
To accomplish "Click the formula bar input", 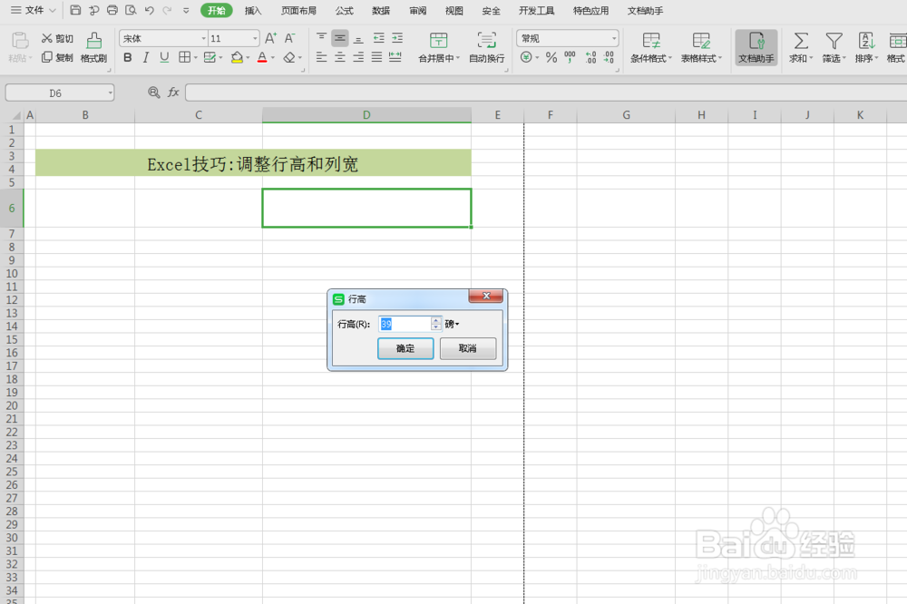I will pyautogui.click(x=546, y=92).
